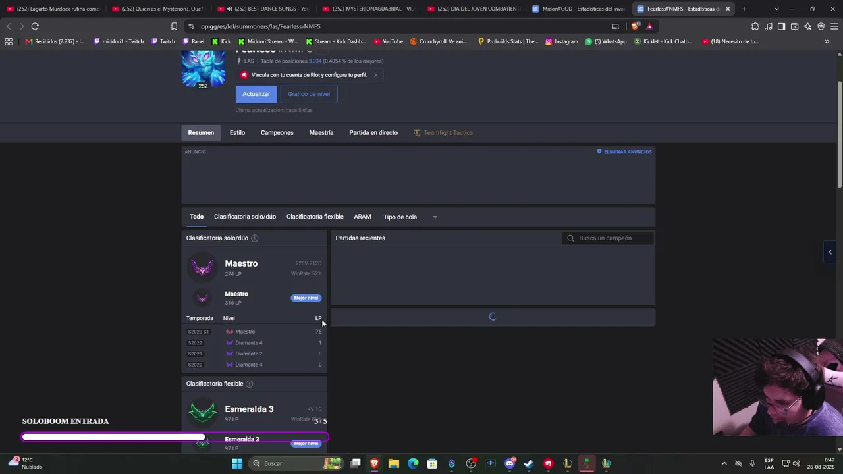Click the info icon beside Clasificatoria flexible heading
Screen dimensions: 843x474
click(x=249, y=384)
